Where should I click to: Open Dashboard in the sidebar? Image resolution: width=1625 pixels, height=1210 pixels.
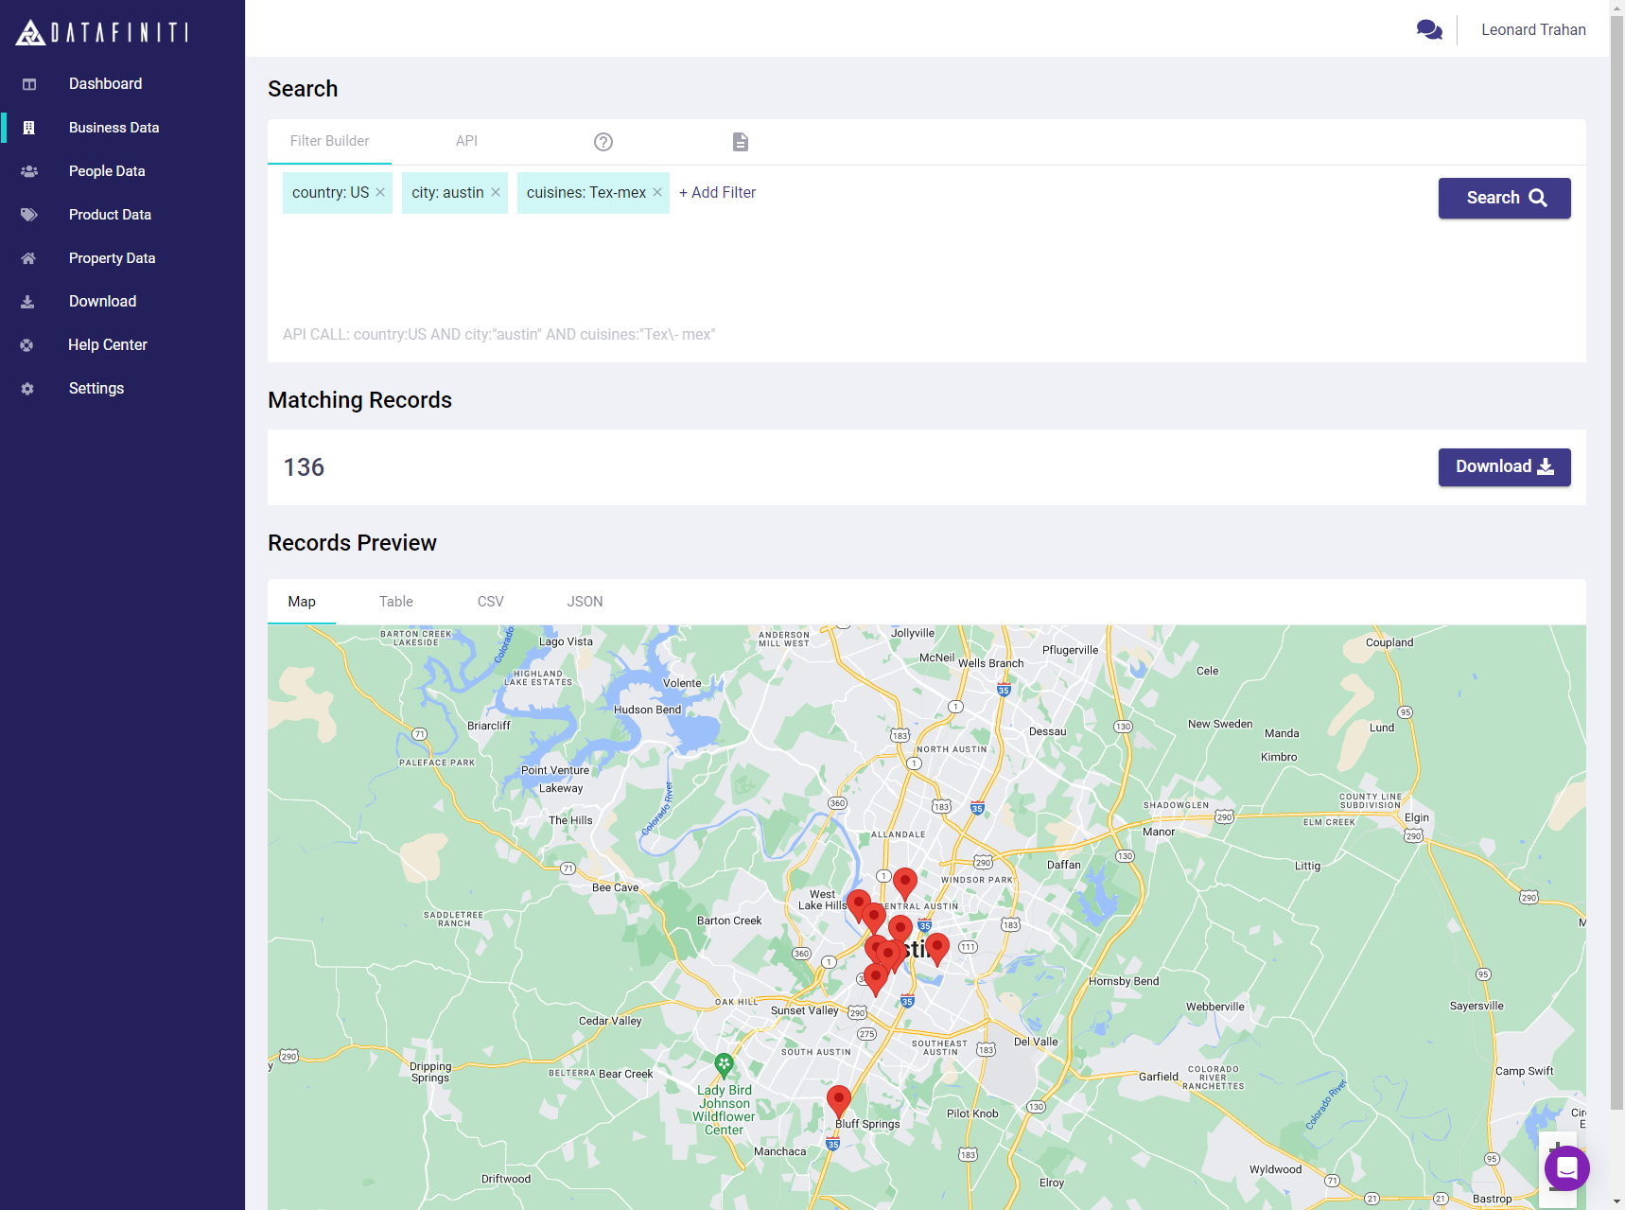pyautogui.click(x=105, y=84)
